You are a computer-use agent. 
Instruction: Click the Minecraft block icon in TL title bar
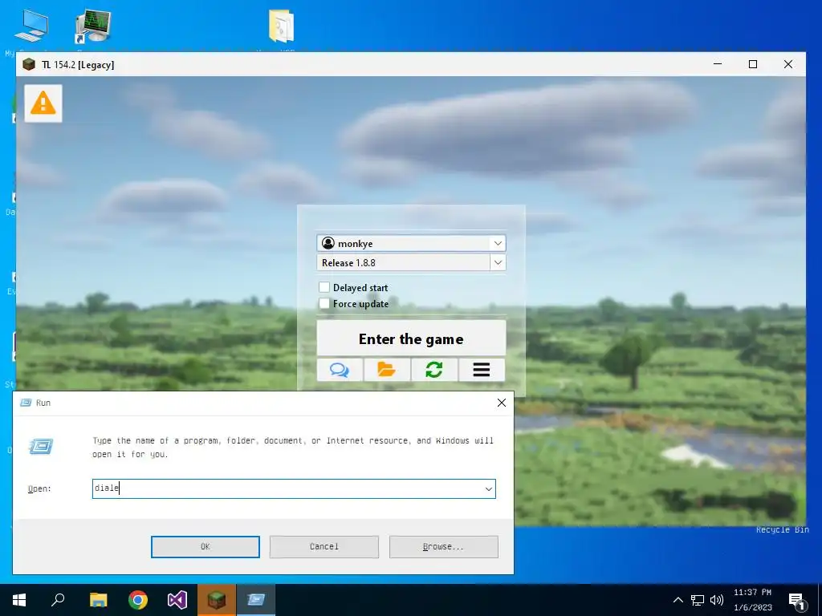(x=29, y=64)
